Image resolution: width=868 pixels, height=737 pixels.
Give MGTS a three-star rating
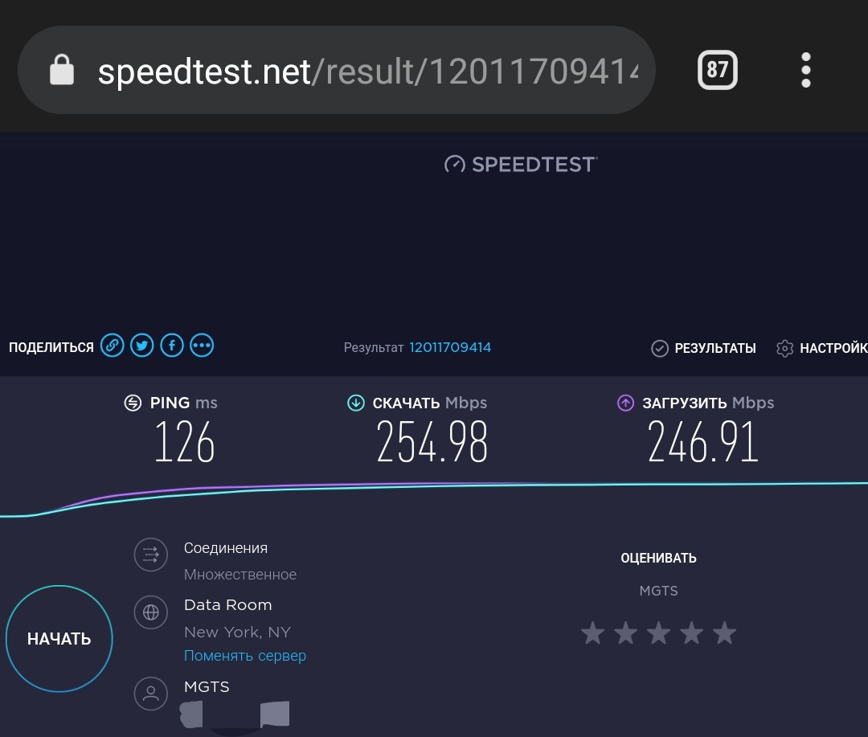click(658, 633)
